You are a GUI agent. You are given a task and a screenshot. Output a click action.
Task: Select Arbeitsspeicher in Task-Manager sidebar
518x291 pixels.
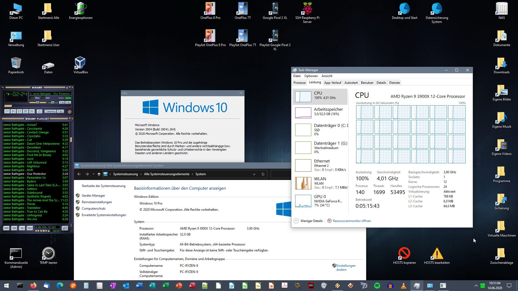tap(320, 113)
